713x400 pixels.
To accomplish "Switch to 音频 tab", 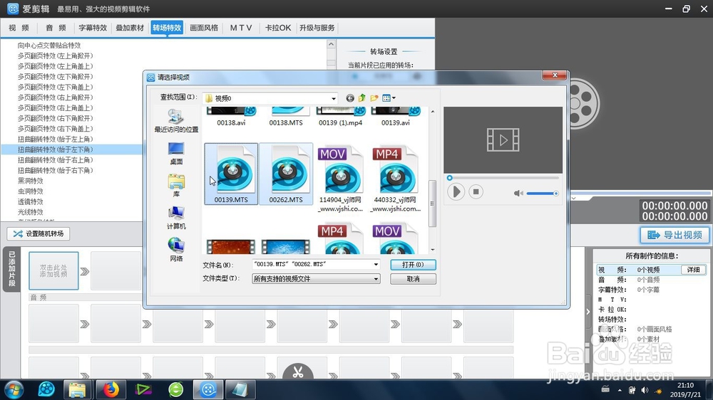I will coord(56,28).
